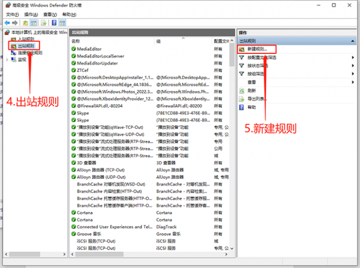Click the export list toolbar icon
The height and width of the screenshot is (268, 360).
(43, 23)
